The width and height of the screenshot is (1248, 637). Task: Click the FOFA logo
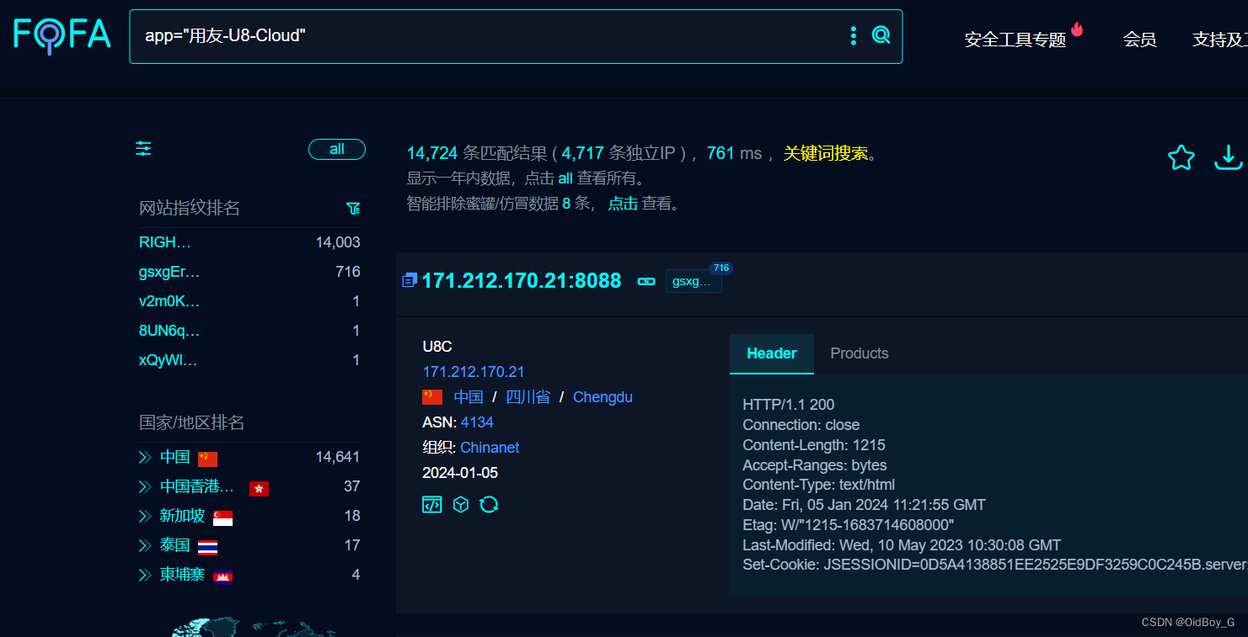(62, 35)
